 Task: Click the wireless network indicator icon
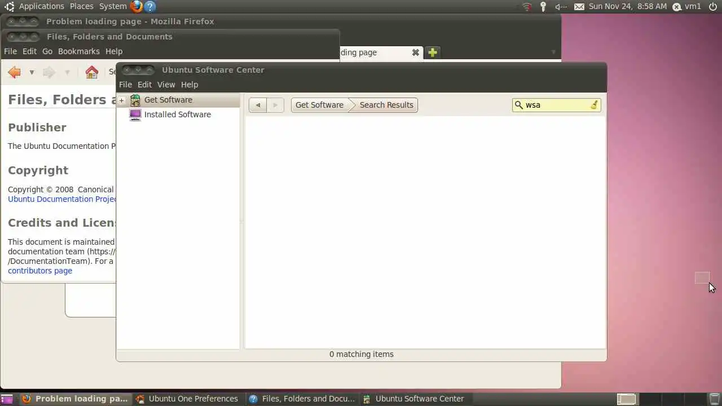pos(527,7)
